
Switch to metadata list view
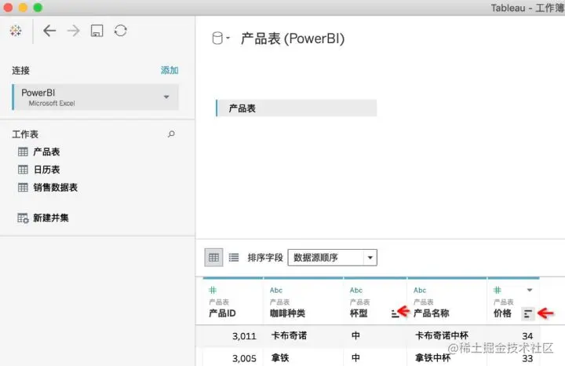234,258
